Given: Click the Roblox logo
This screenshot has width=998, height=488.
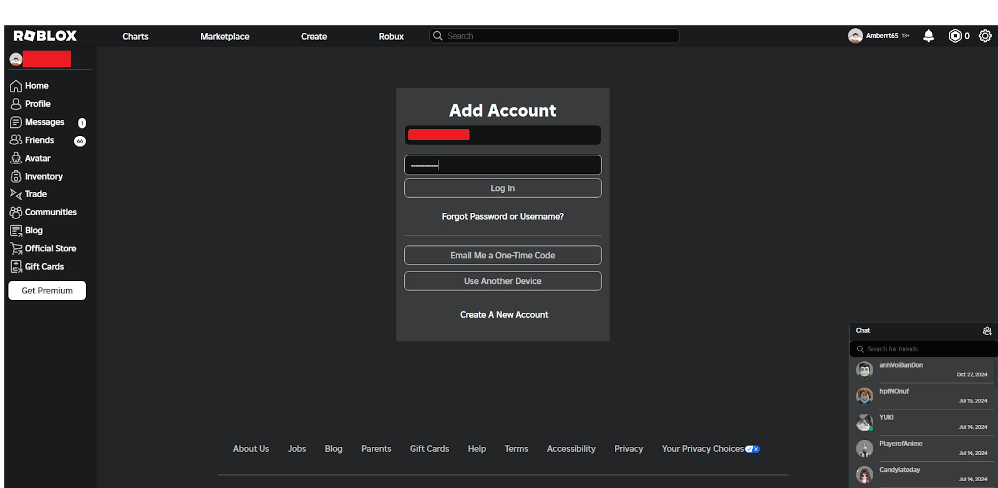Looking at the screenshot, I should click(x=45, y=36).
